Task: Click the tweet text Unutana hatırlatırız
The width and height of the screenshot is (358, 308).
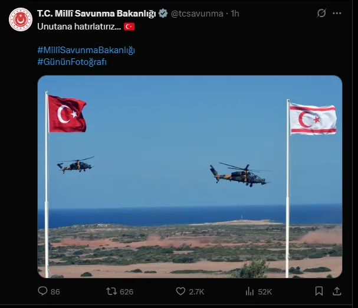Action: tap(79, 27)
